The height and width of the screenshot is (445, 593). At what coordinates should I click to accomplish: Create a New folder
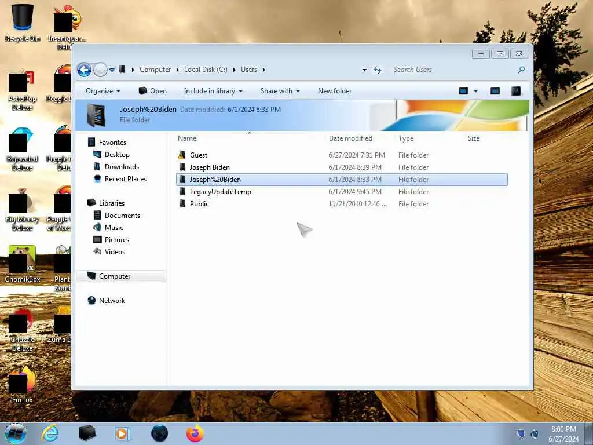pos(335,91)
